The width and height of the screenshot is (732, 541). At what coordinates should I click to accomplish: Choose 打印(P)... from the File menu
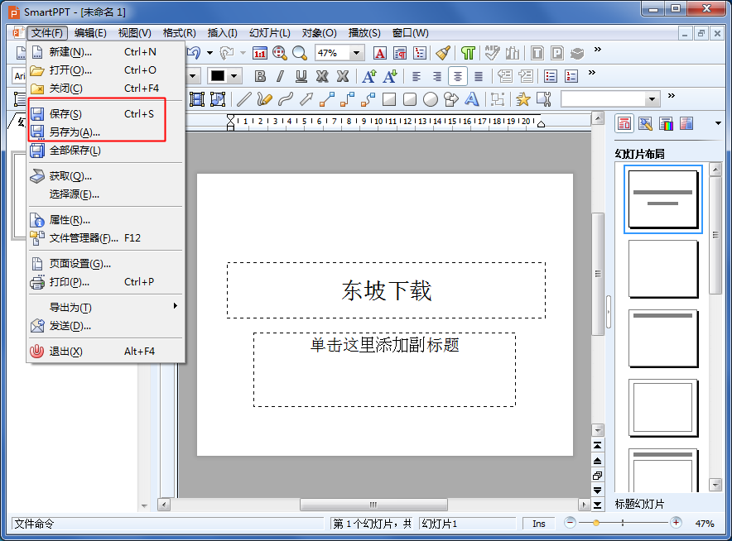(x=105, y=282)
